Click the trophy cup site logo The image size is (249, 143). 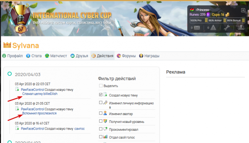pos(20,18)
